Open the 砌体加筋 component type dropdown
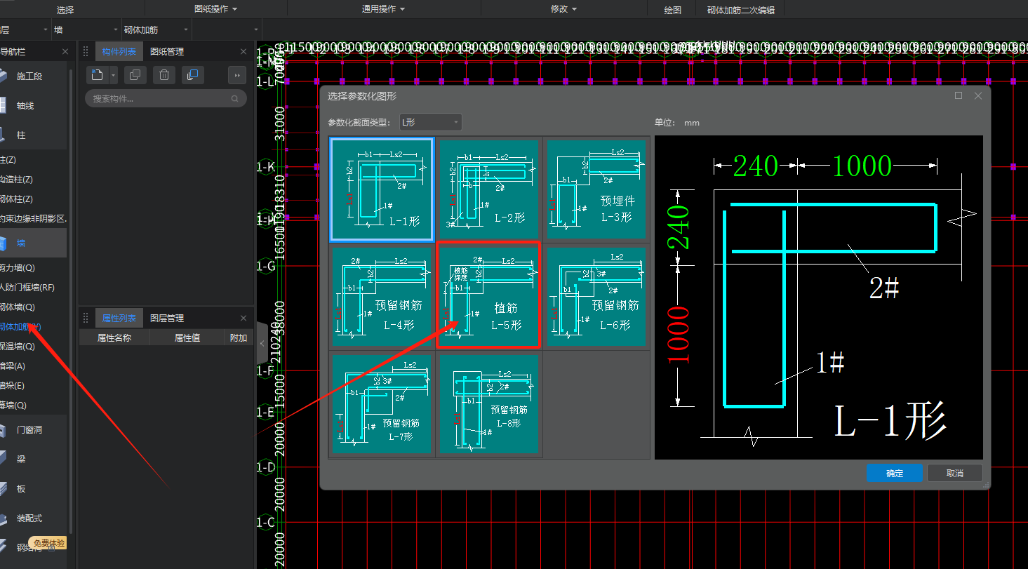This screenshot has height=569, width=1028. pyautogui.click(x=156, y=29)
